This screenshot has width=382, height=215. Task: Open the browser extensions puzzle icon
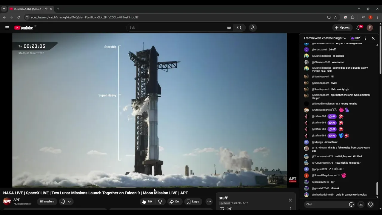coord(352,17)
